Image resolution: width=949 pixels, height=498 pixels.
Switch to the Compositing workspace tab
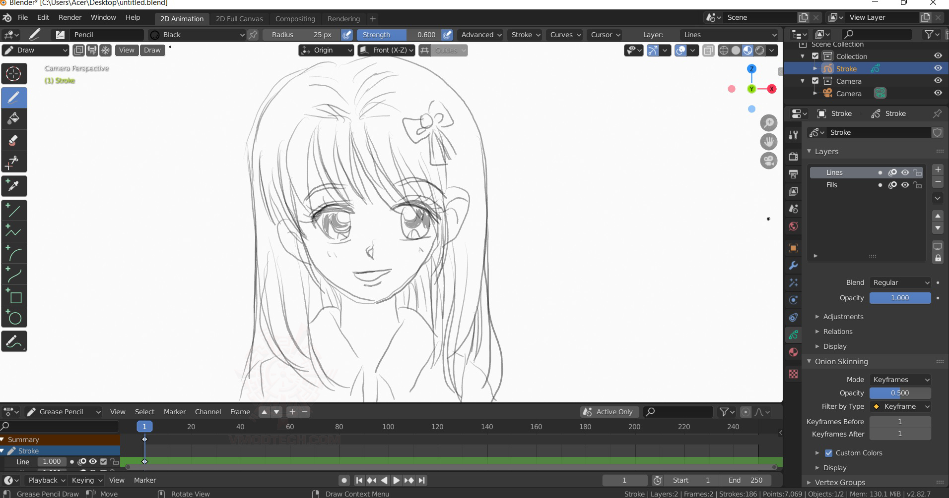tap(295, 19)
